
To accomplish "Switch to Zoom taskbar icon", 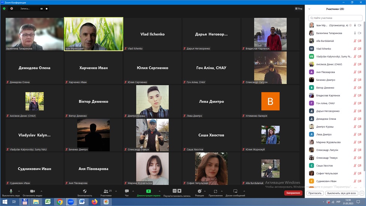I will point(71,202).
